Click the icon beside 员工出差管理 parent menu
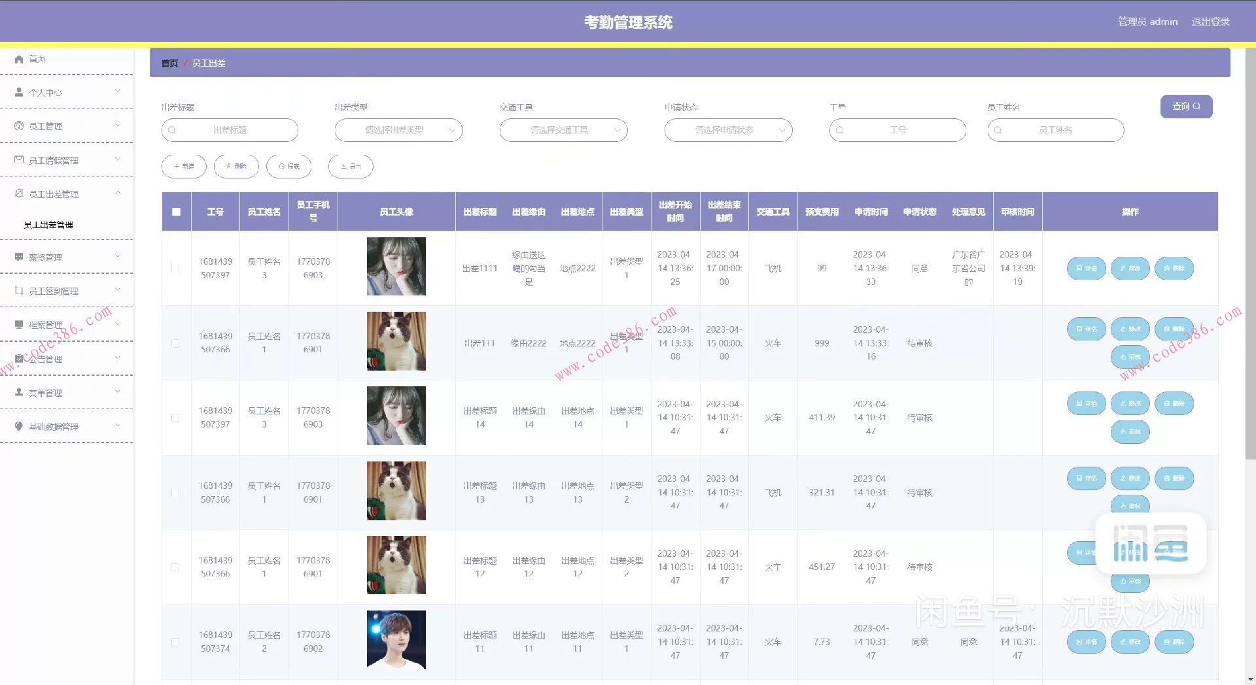This screenshot has width=1256, height=685. click(x=19, y=193)
